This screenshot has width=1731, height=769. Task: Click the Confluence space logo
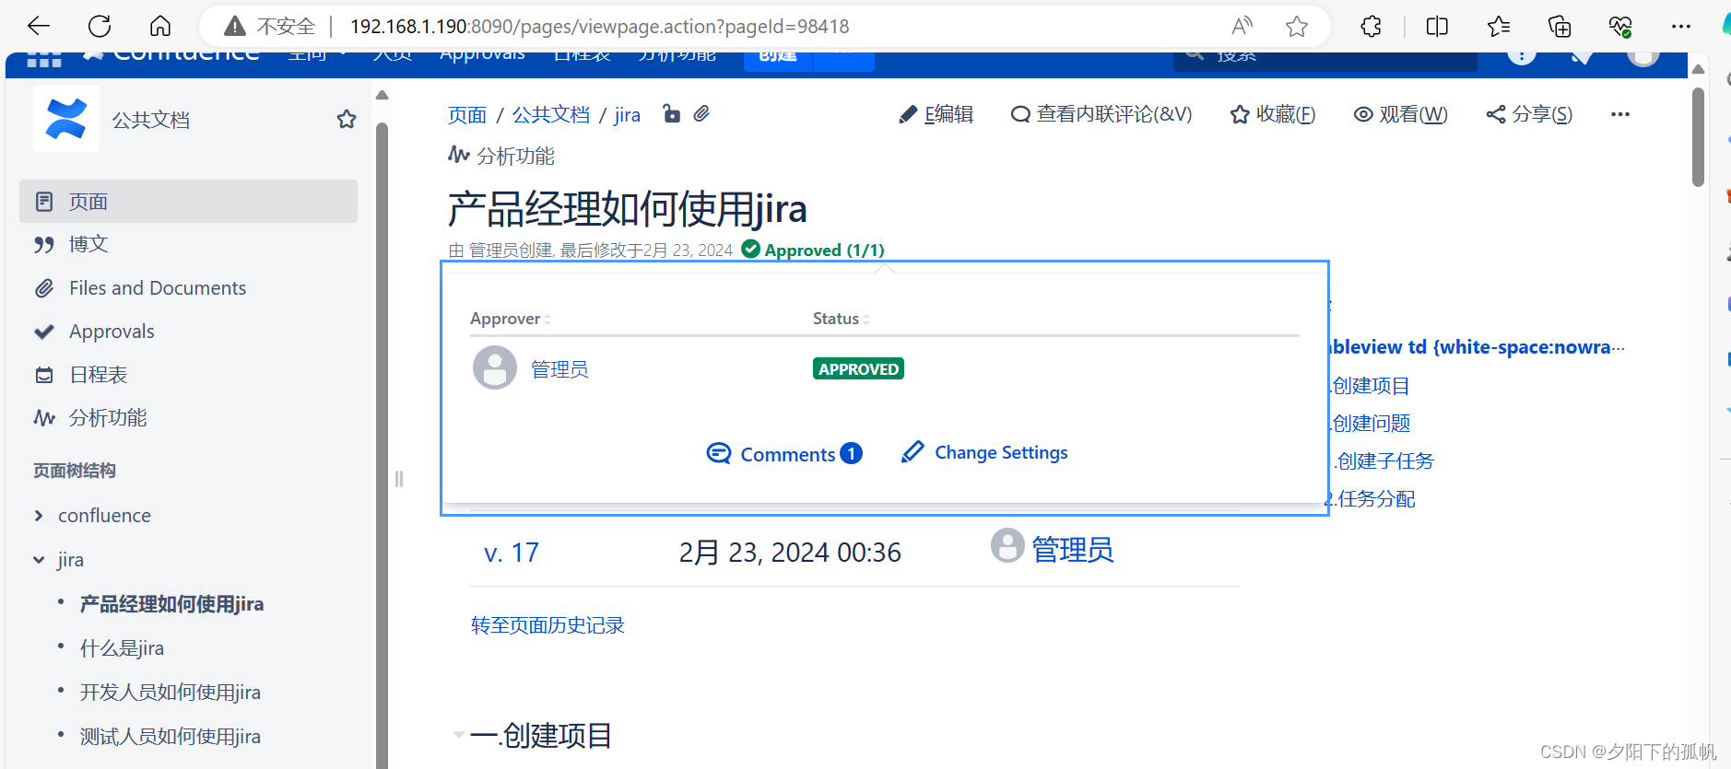coord(66,119)
